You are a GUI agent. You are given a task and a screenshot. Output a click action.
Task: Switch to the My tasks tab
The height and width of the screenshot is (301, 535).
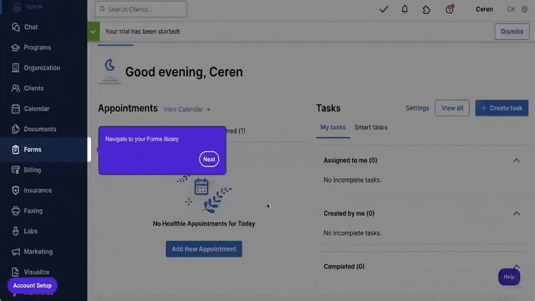click(333, 127)
